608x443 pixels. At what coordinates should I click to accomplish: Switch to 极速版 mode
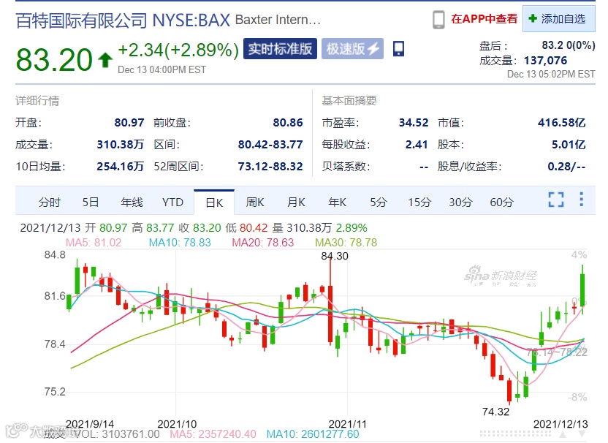(x=352, y=48)
